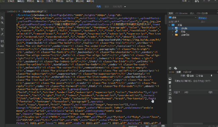Expand the 网络 tree node

pos(172,32)
